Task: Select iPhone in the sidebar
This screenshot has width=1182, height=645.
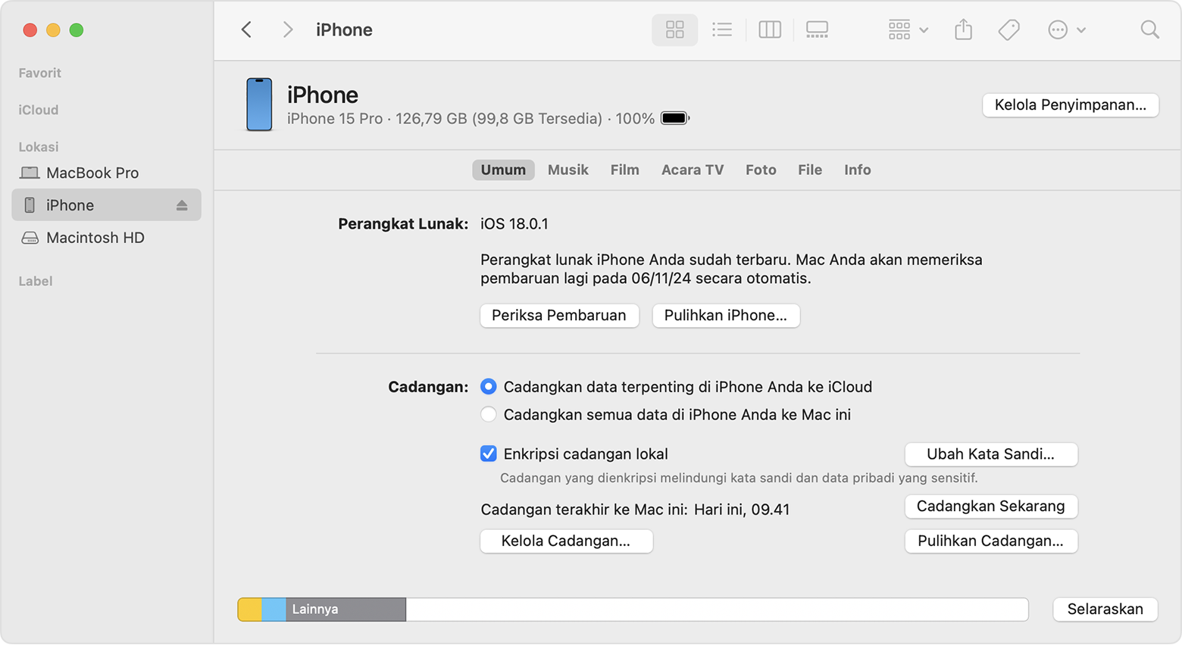Action: coord(106,205)
